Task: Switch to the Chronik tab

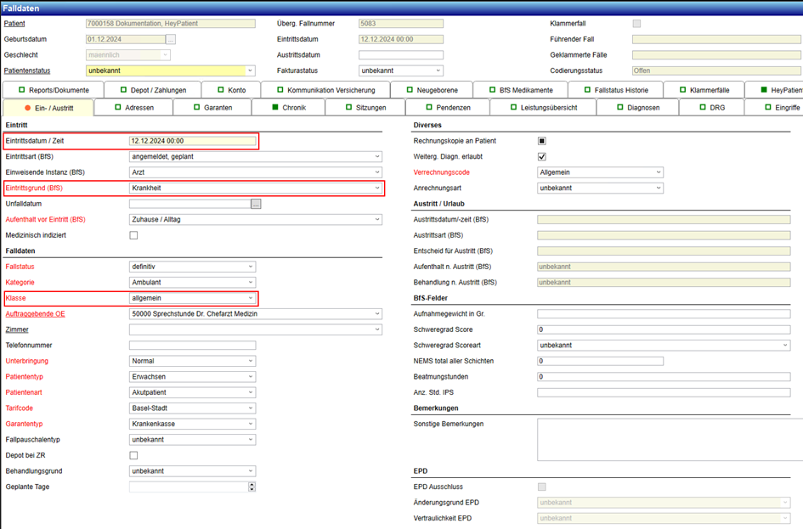Action: [288, 108]
